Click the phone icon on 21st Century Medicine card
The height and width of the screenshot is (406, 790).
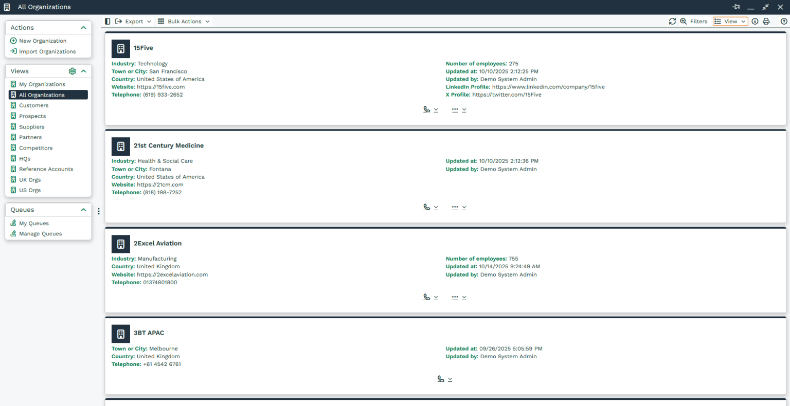pos(426,207)
